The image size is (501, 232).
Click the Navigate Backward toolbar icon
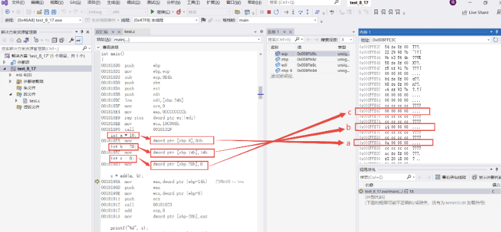coord(7,12)
